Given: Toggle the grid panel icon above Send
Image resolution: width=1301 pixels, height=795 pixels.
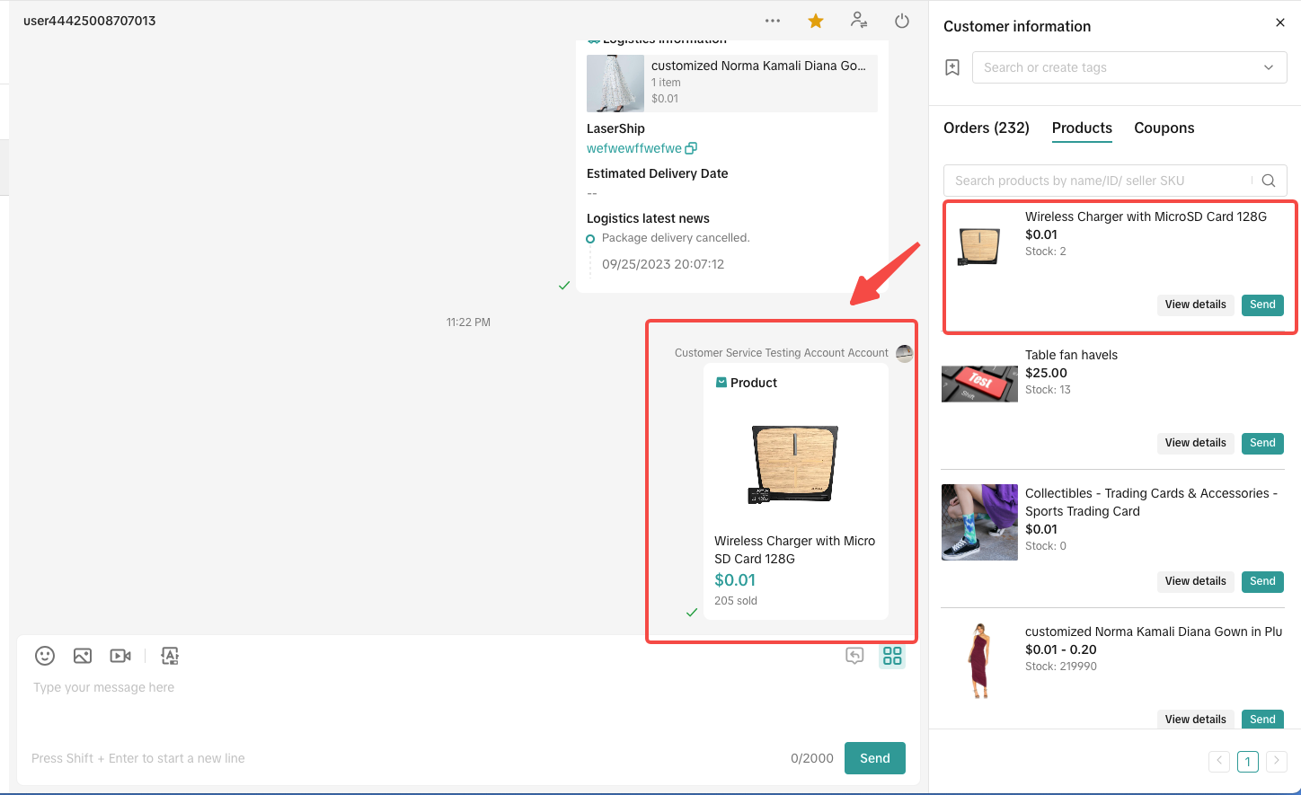Looking at the screenshot, I should (x=892, y=656).
